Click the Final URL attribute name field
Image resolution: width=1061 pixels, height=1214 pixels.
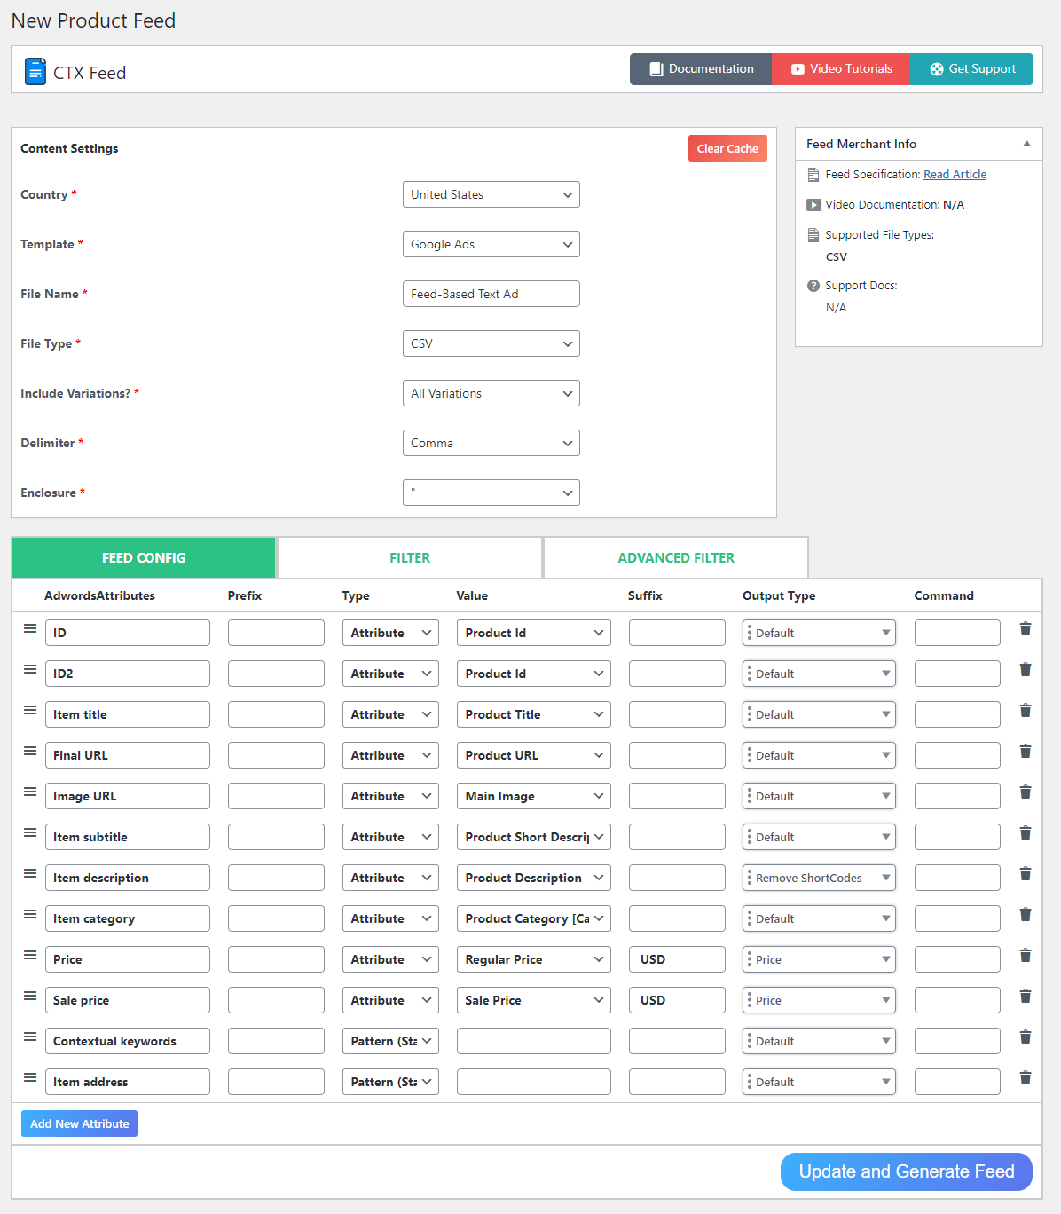(x=128, y=755)
